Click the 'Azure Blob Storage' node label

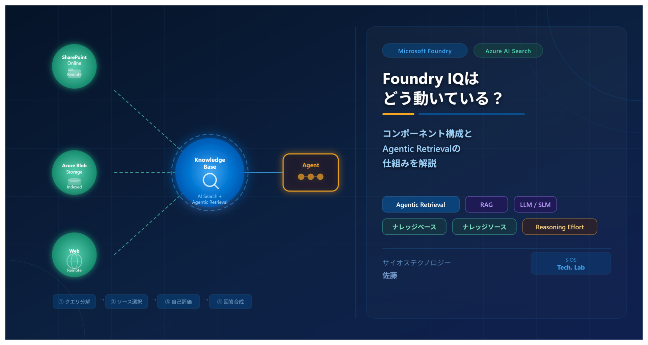click(x=74, y=169)
